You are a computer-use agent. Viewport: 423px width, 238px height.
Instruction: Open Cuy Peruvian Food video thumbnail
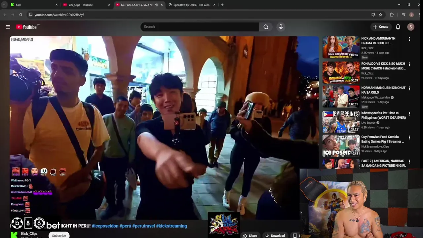click(x=341, y=145)
